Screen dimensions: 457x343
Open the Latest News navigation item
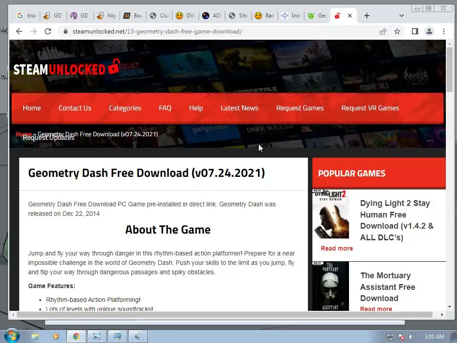[x=240, y=108]
